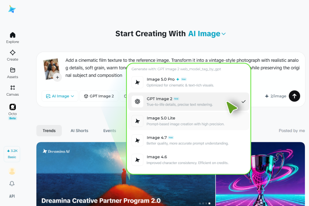Select the Image 4.7 model
Viewport: 309px width, 206px height.
[189, 140]
